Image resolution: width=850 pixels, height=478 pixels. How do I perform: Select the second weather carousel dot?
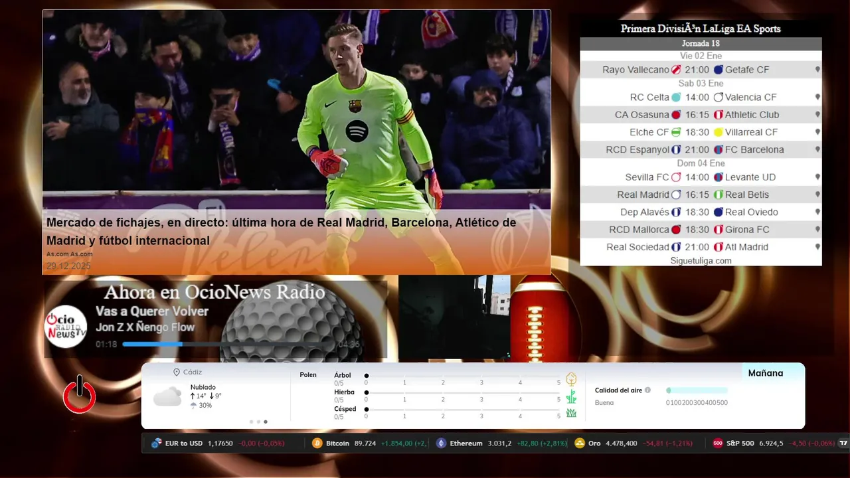258,422
